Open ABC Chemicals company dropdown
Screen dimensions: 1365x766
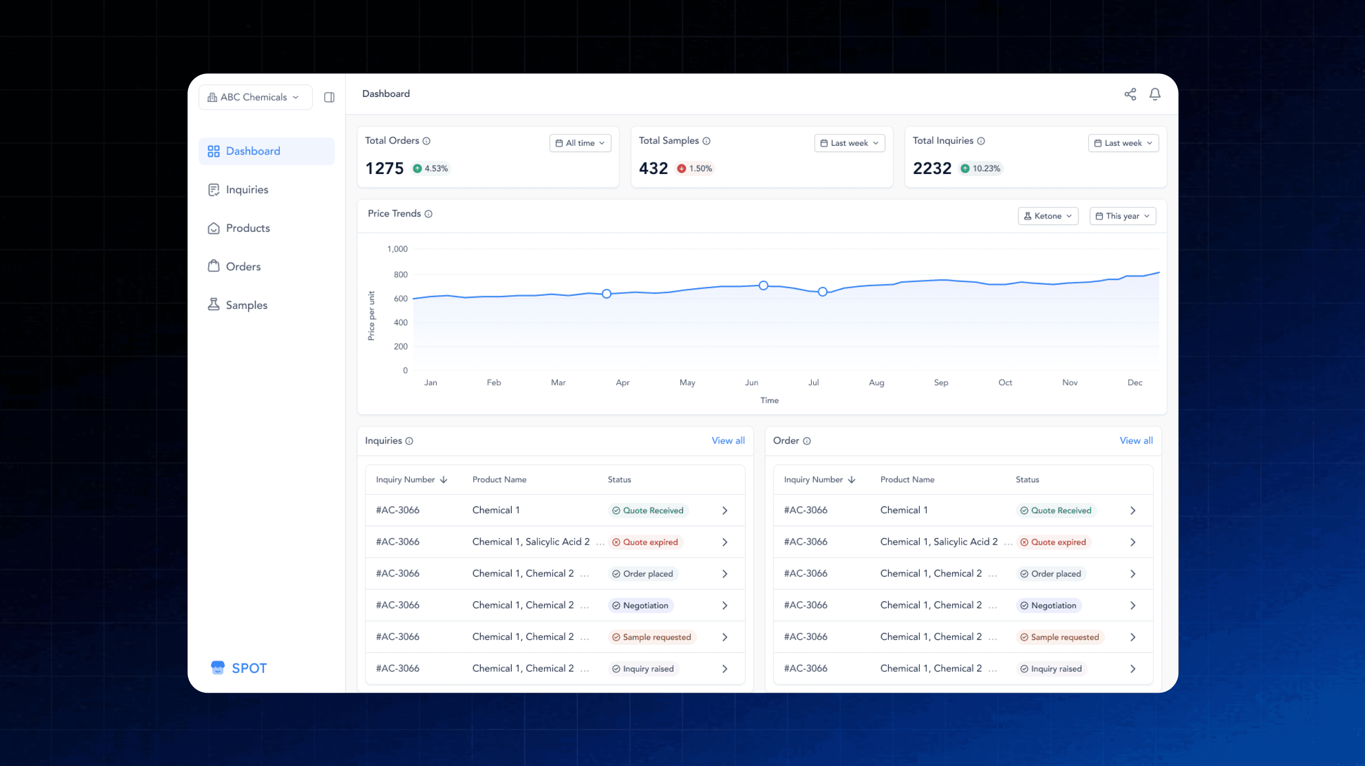coord(255,97)
